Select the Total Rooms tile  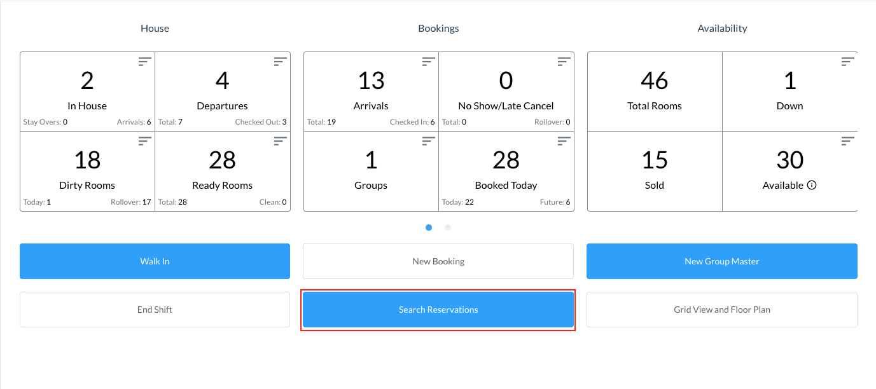655,92
